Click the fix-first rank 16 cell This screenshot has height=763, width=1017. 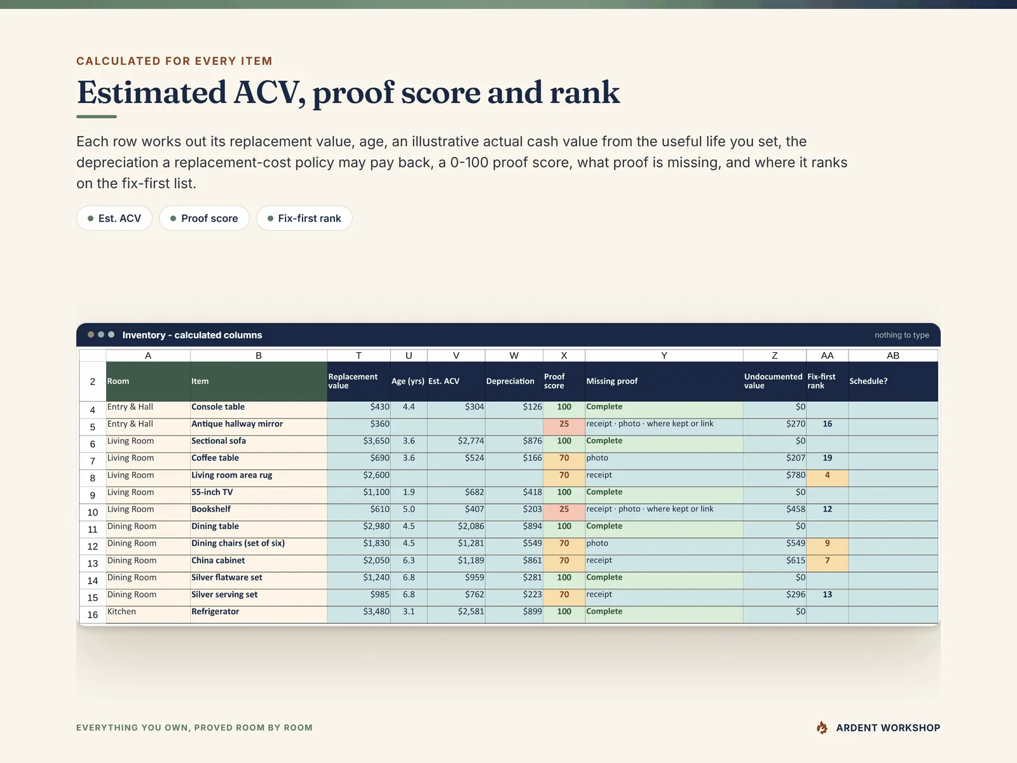(827, 427)
